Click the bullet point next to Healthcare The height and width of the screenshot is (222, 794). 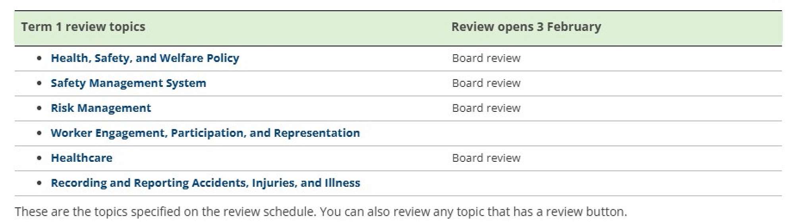(x=39, y=158)
